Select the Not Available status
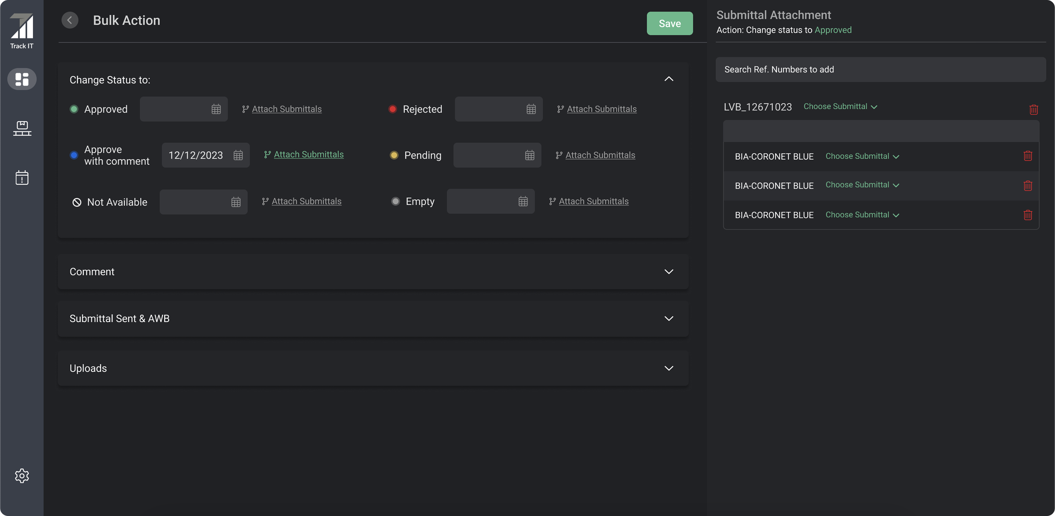The image size is (1055, 516). click(x=77, y=202)
